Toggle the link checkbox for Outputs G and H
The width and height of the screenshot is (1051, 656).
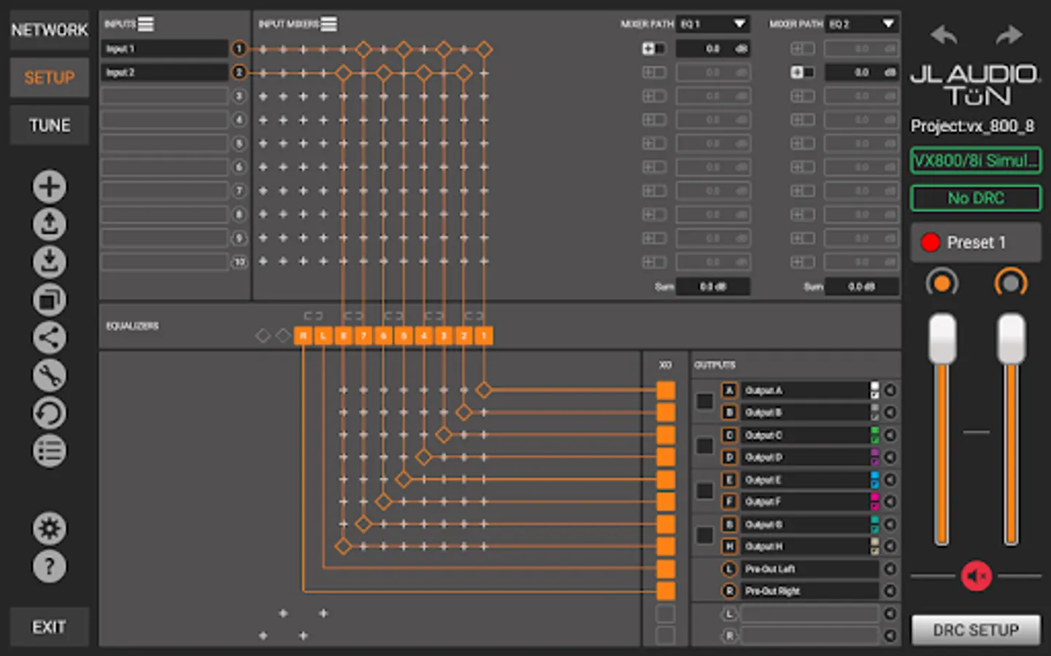(704, 535)
